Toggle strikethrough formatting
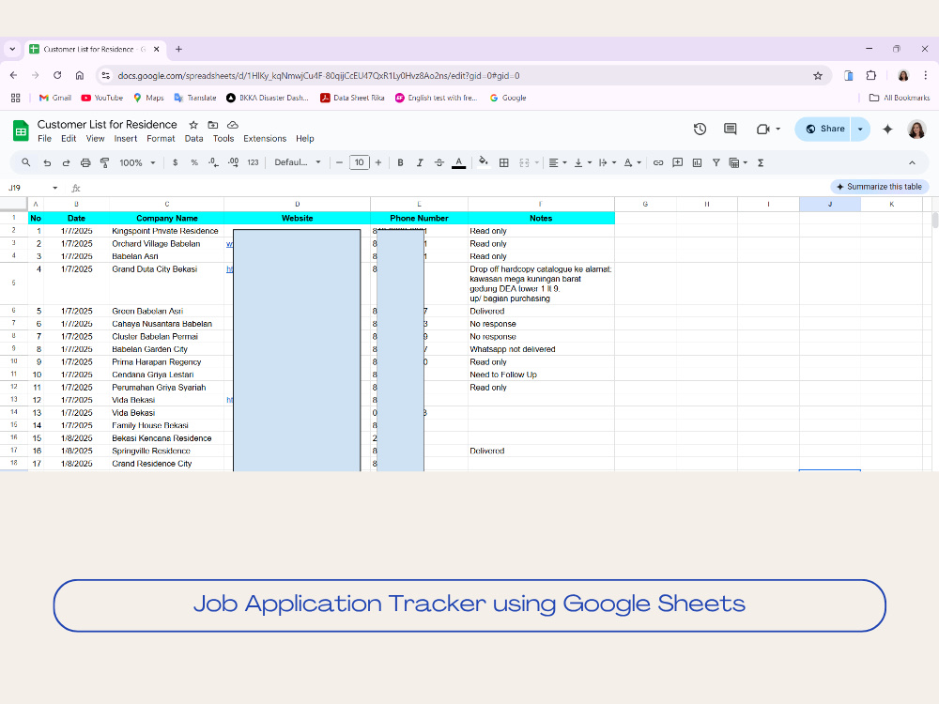Image resolution: width=939 pixels, height=704 pixels. [439, 162]
